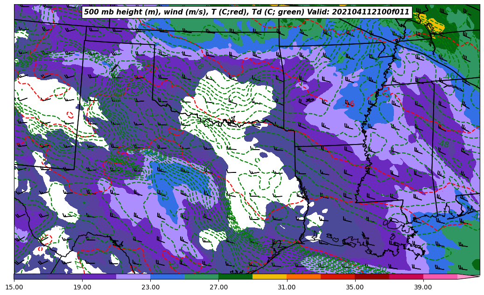484x295 pixels.
Task: Click the 19.00 colorbar tick label
Action: coord(82,288)
